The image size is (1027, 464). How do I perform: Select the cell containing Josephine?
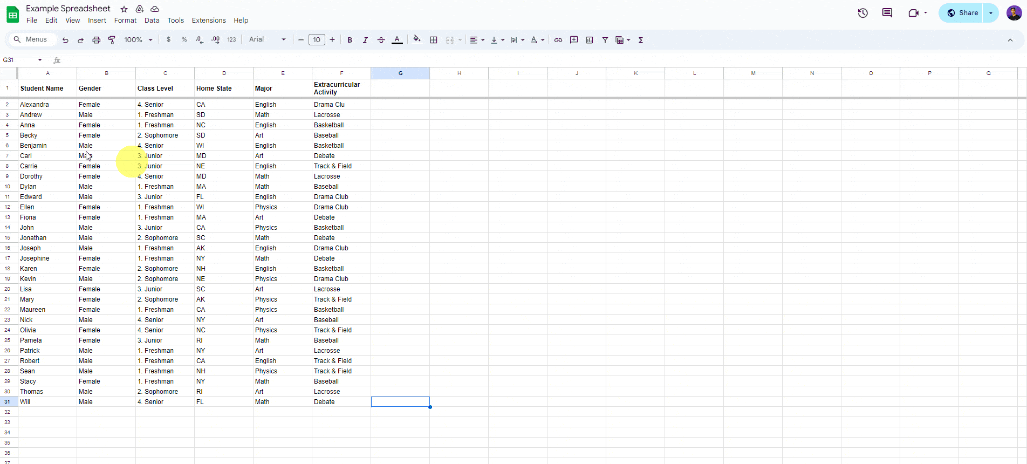coord(47,258)
